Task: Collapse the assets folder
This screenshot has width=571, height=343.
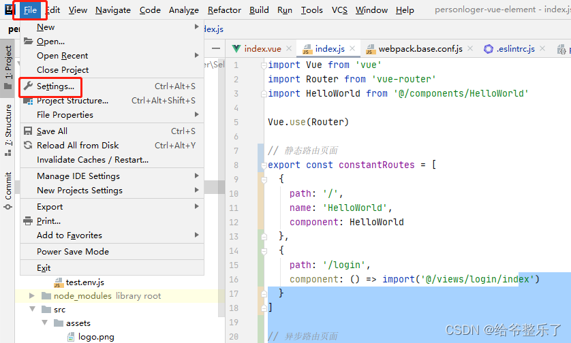Action: click(x=44, y=323)
